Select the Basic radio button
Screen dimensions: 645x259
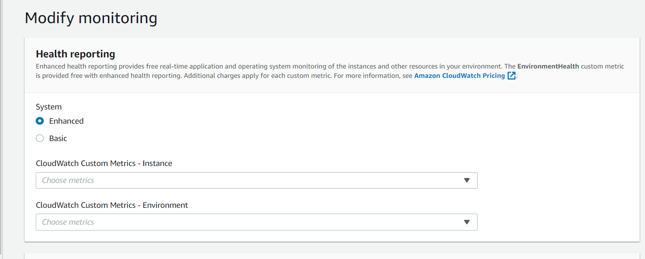click(40, 138)
